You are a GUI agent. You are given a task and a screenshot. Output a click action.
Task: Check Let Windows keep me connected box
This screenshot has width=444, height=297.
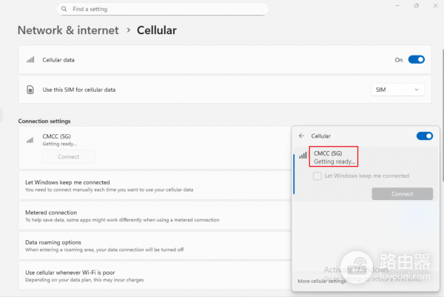pyautogui.click(x=317, y=176)
